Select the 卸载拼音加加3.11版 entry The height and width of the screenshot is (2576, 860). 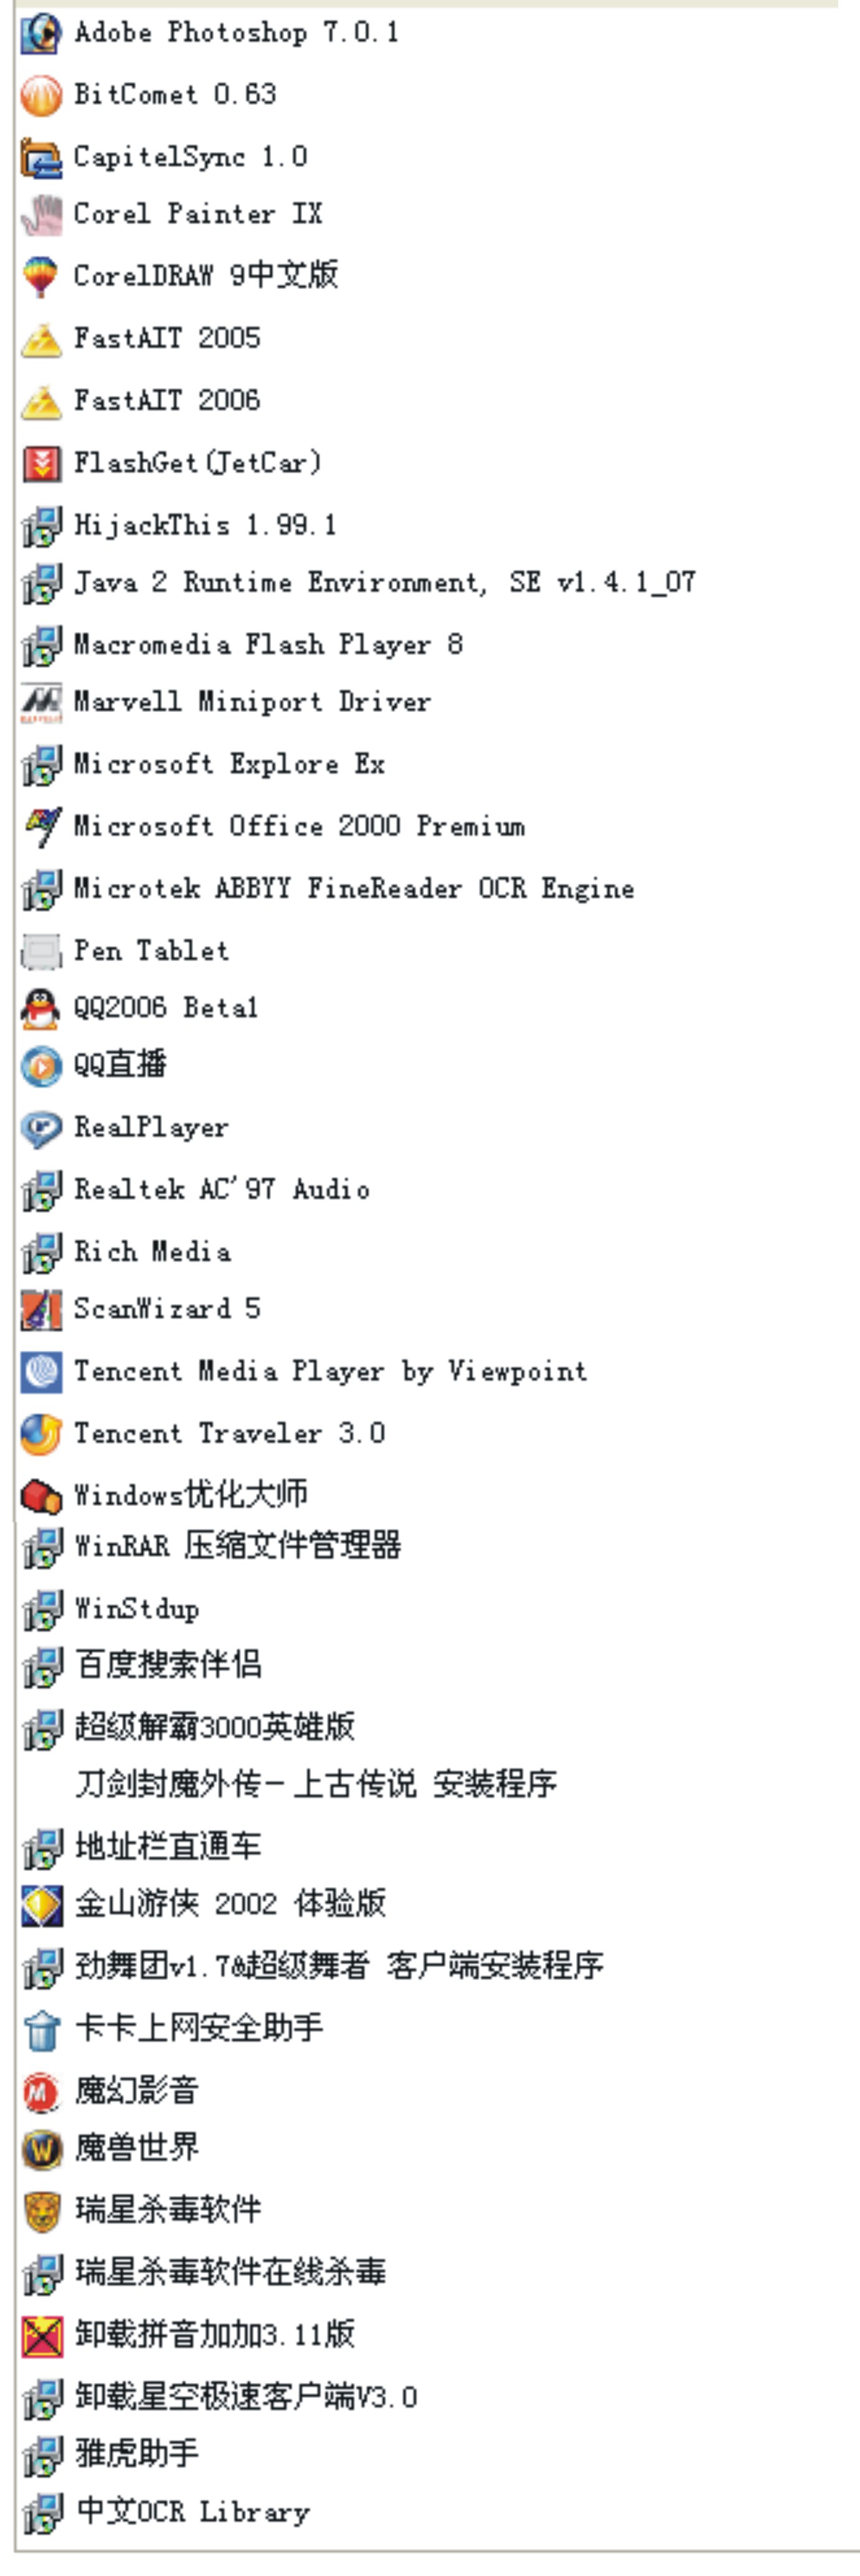(188, 2334)
